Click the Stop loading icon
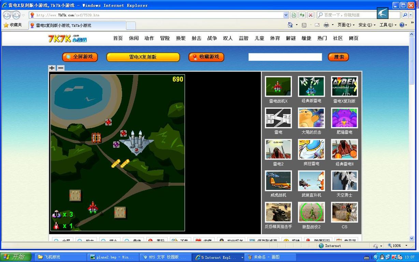The width and height of the screenshot is (419, 262). pos(310,15)
